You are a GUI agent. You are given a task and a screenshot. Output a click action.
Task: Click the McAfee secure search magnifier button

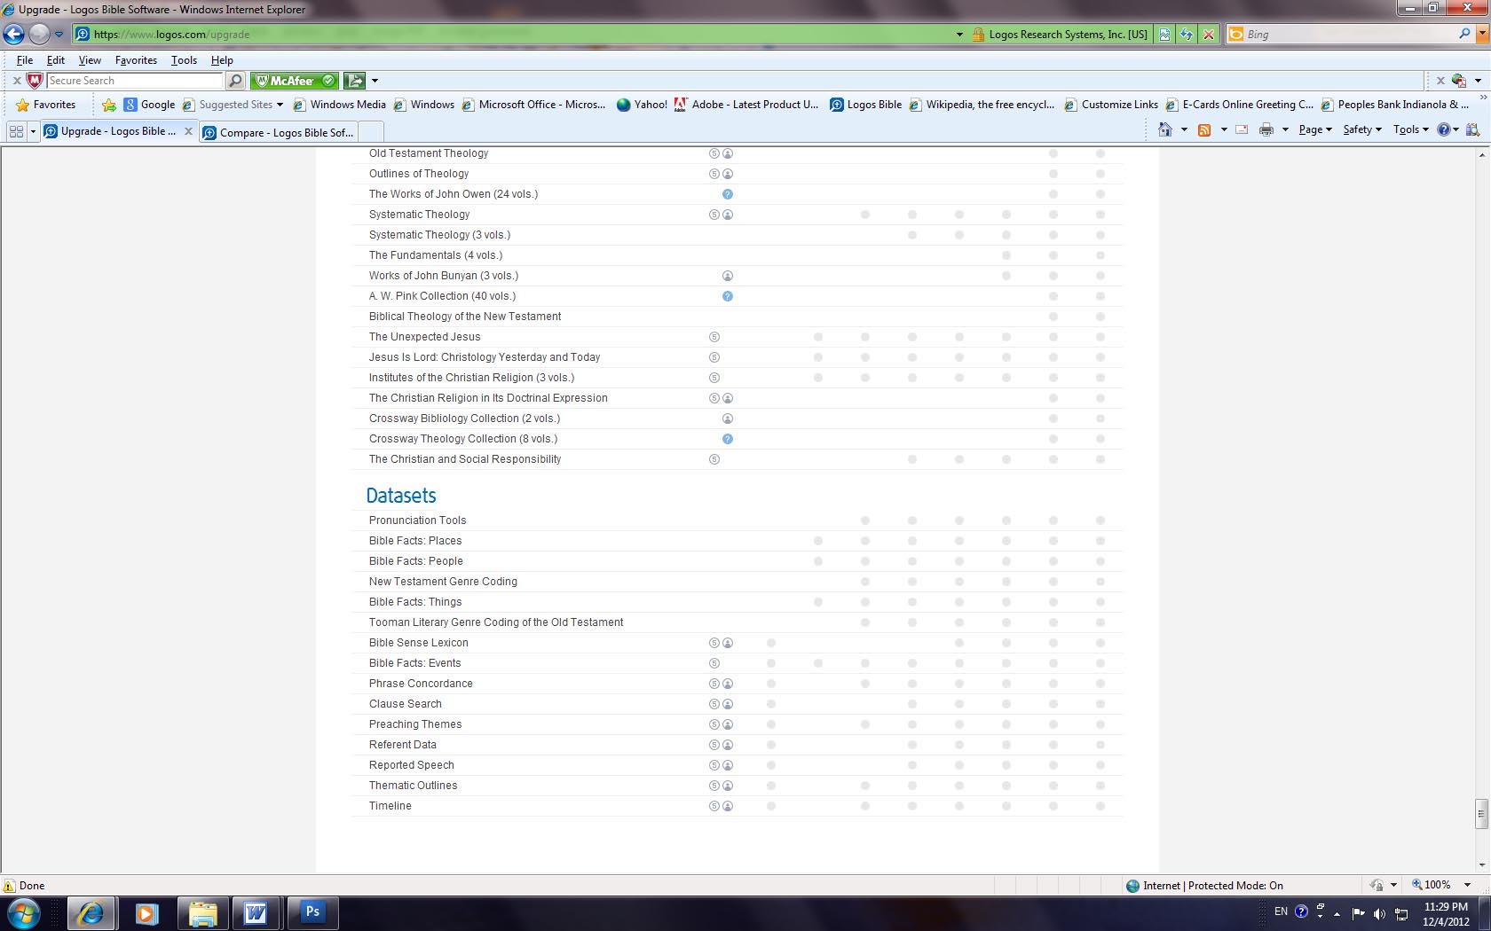point(235,81)
